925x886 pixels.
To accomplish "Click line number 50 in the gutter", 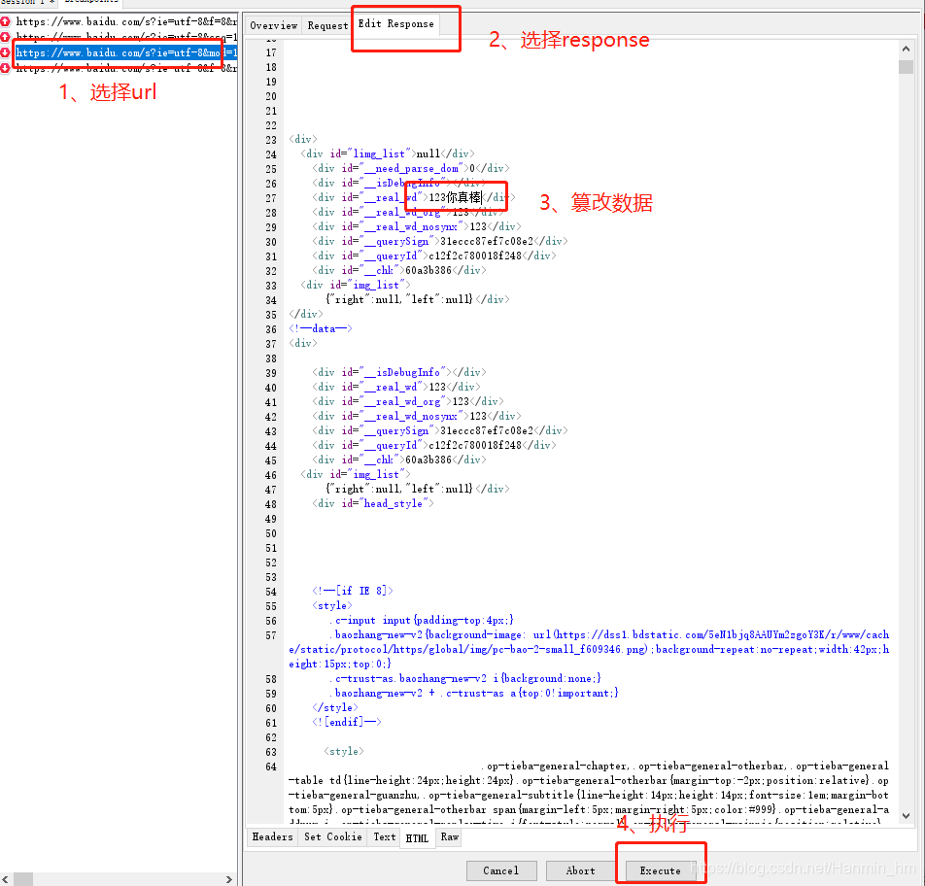I will click(271, 534).
